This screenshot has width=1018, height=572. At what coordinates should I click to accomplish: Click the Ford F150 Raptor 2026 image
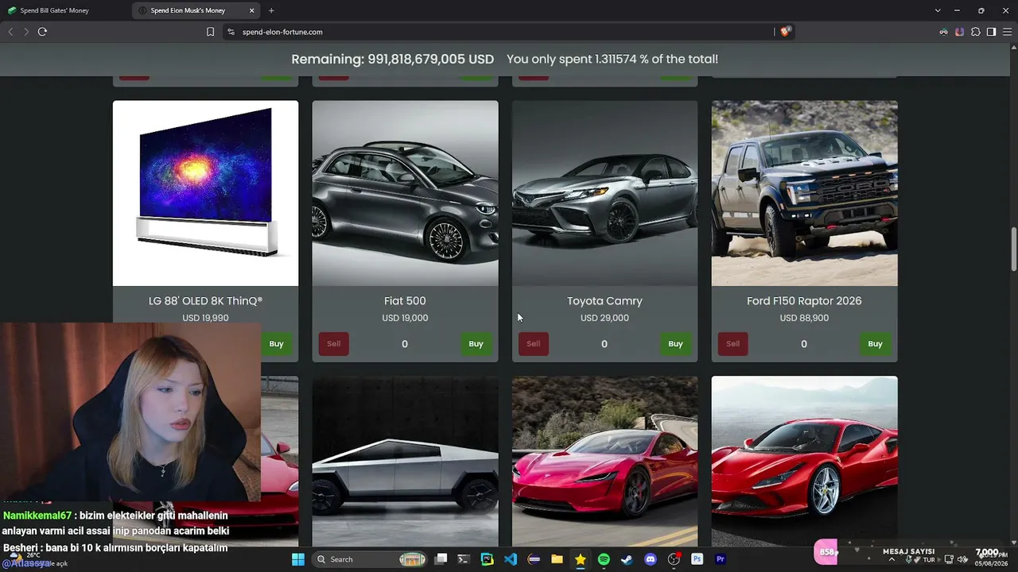coord(804,193)
